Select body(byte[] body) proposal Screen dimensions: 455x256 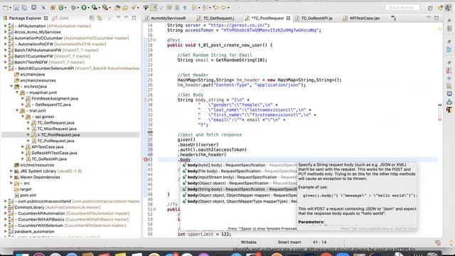[x=240, y=165]
